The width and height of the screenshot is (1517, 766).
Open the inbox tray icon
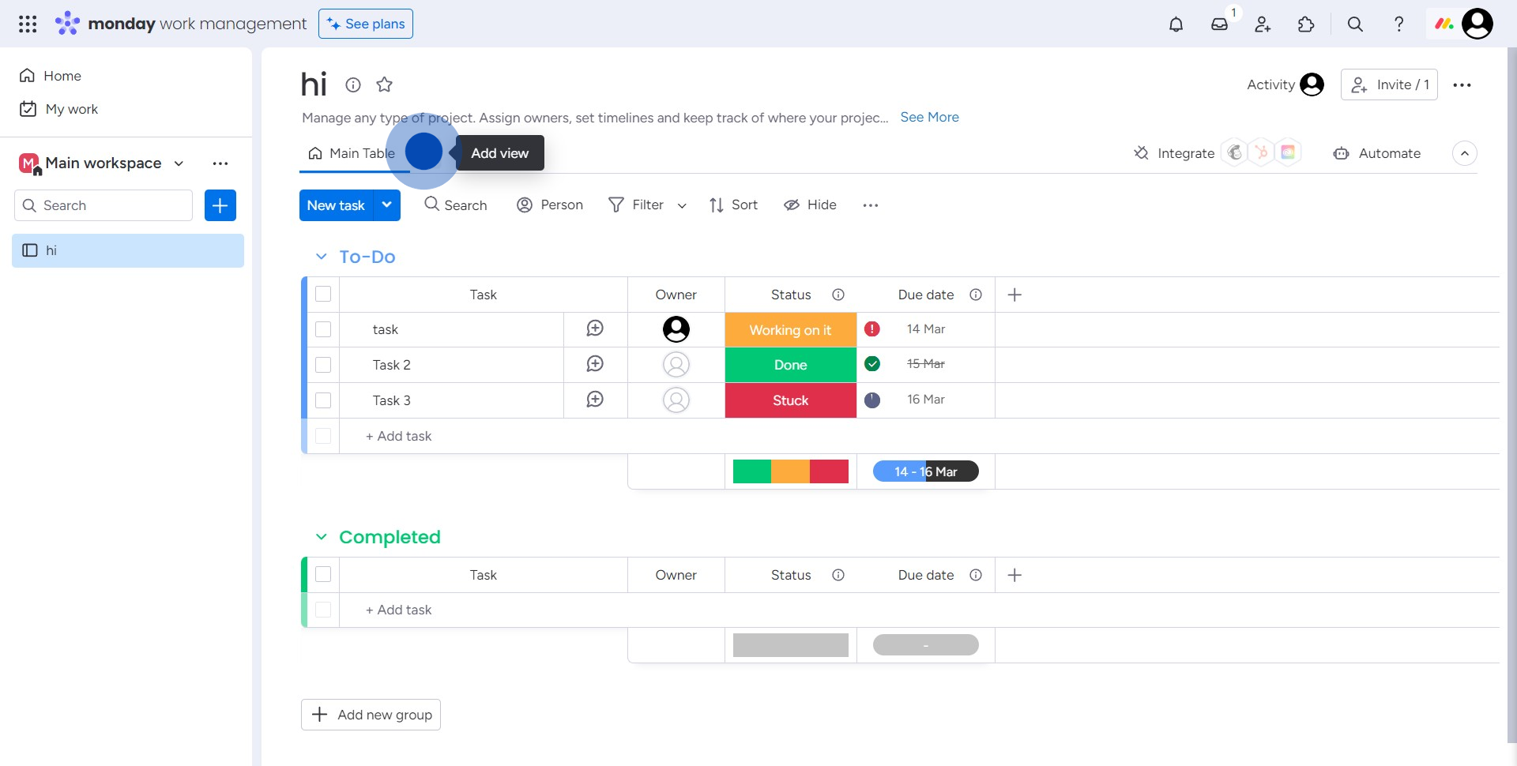pyautogui.click(x=1219, y=24)
